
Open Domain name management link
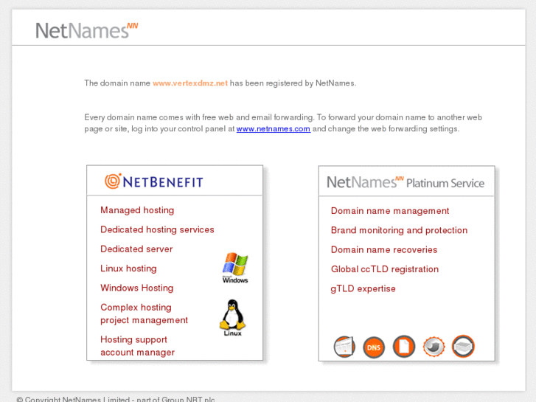390,211
